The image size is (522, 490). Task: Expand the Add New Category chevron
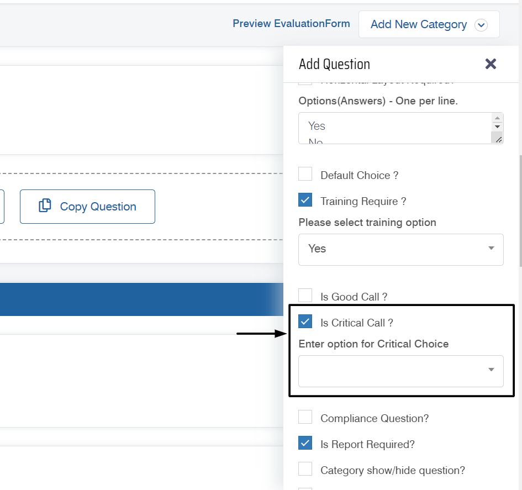481,25
